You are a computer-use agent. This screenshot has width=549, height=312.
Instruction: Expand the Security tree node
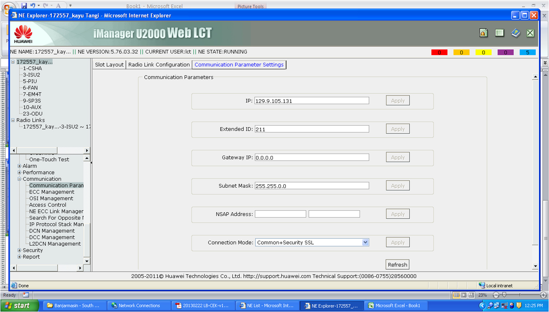[x=19, y=250]
